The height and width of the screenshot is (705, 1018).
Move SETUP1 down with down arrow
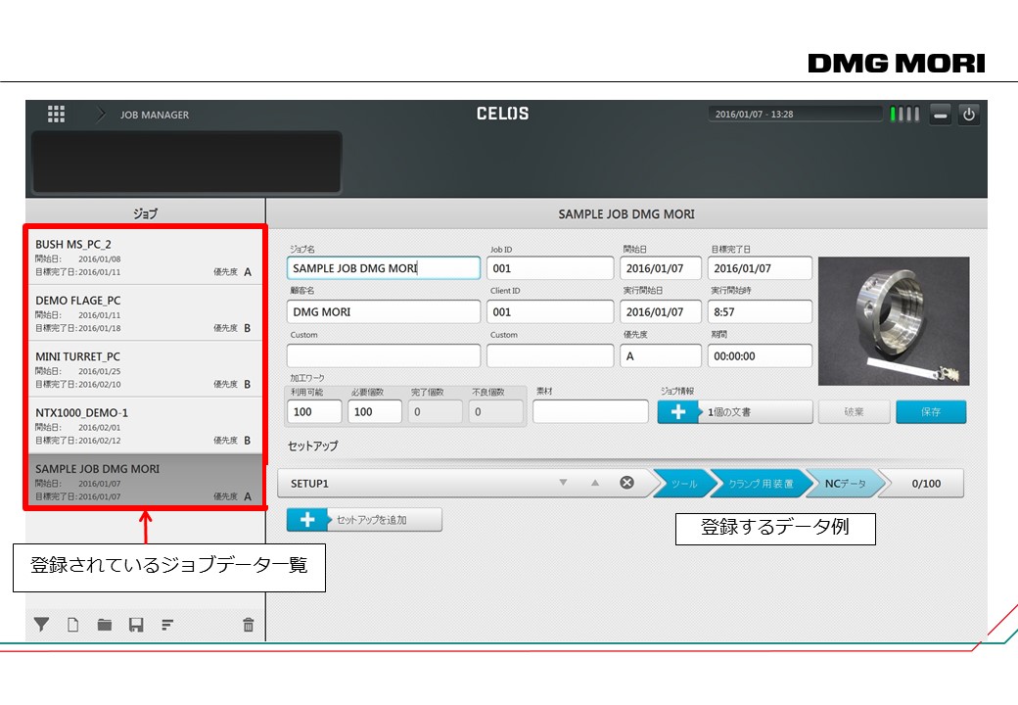pos(563,483)
